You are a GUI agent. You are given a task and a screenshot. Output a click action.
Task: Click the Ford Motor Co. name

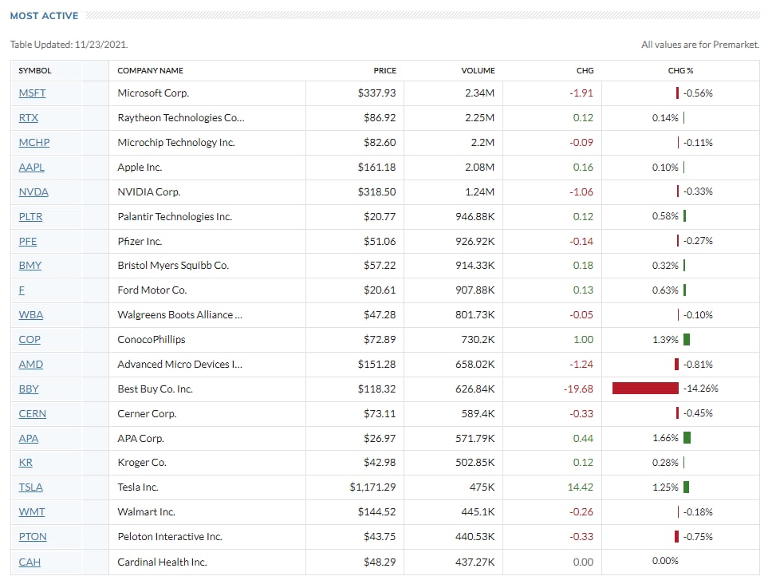(x=152, y=290)
